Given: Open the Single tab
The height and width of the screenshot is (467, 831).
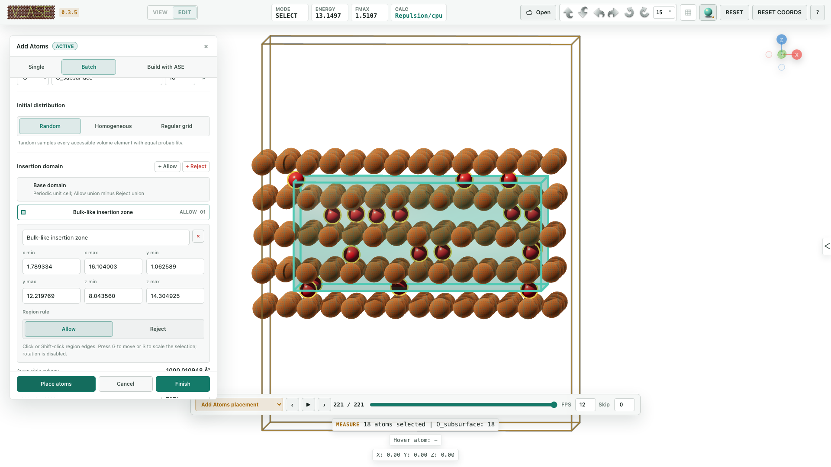Looking at the screenshot, I should pos(36,67).
